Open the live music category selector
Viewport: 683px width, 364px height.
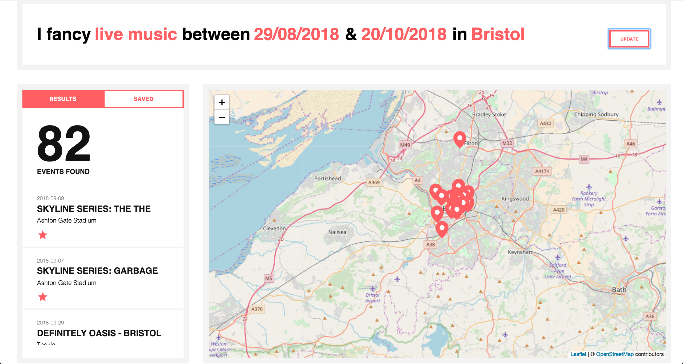pos(136,34)
